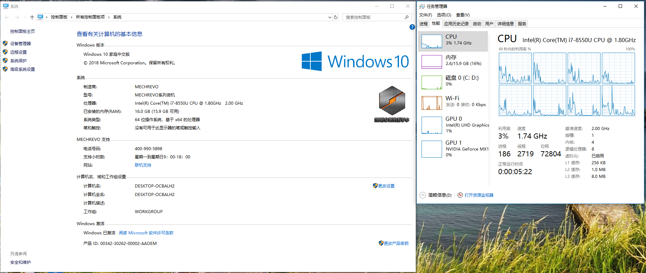The image size is (646, 273).
Task: Switch to the 性能 tab
Action: 436,23
